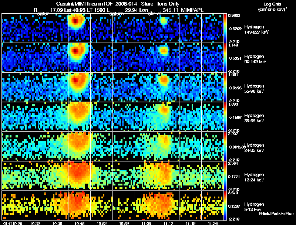Pick the 55-90 keV panel at 10:25

tap(13, 87)
